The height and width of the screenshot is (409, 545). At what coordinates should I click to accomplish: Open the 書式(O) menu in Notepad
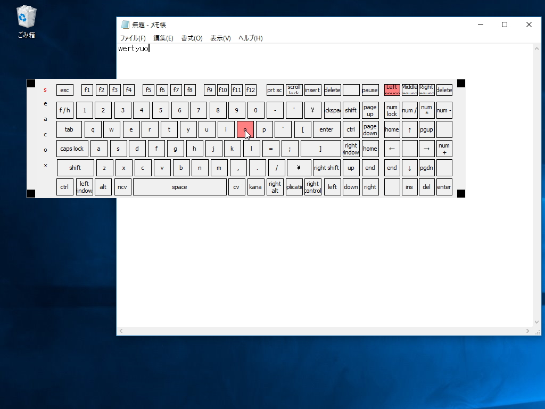coord(191,38)
